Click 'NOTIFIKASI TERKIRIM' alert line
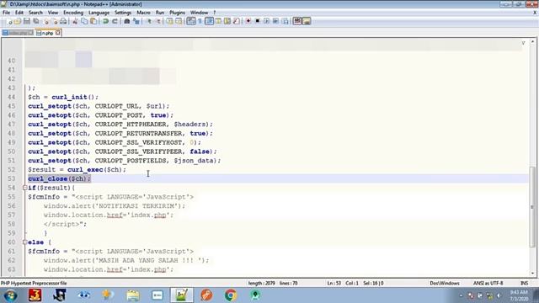Viewport: 539px width, 303px height. tap(115, 205)
